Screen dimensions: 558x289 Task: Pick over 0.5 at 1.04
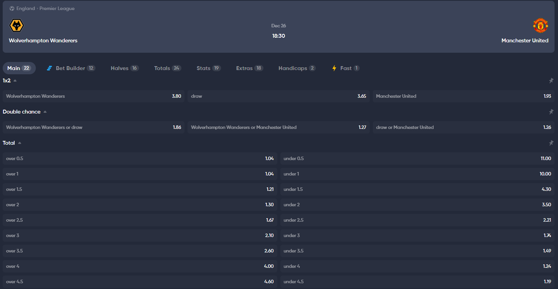tap(140, 159)
